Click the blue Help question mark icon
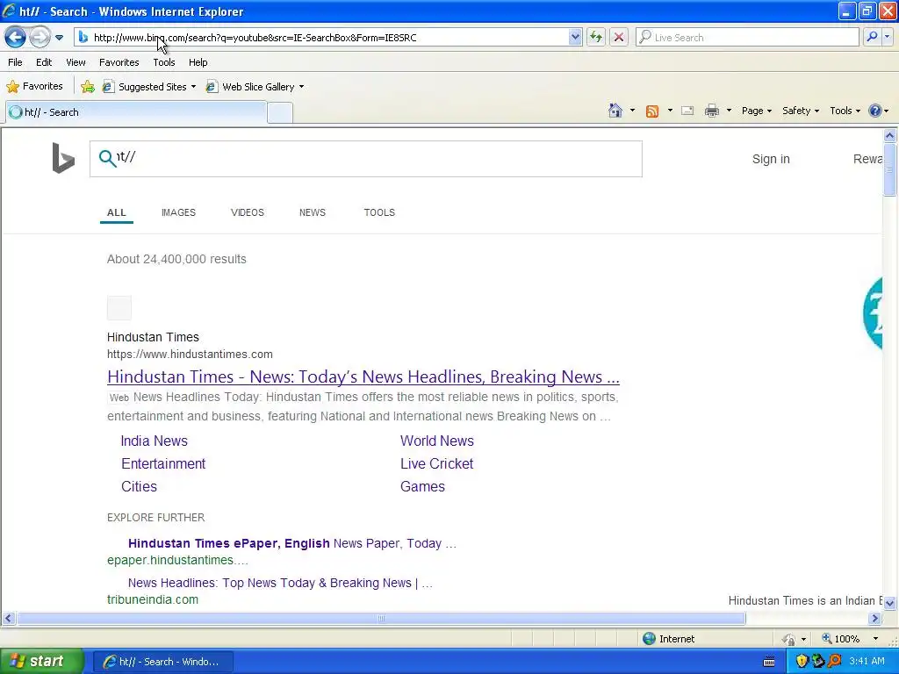The width and height of the screenshot is (899, 674). point(875,111)
